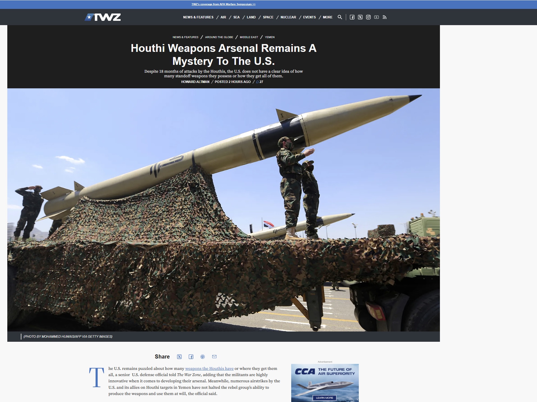This screenshot has width=537, height=402.
Task: Expand the More menu
Action: coord(327,17)
